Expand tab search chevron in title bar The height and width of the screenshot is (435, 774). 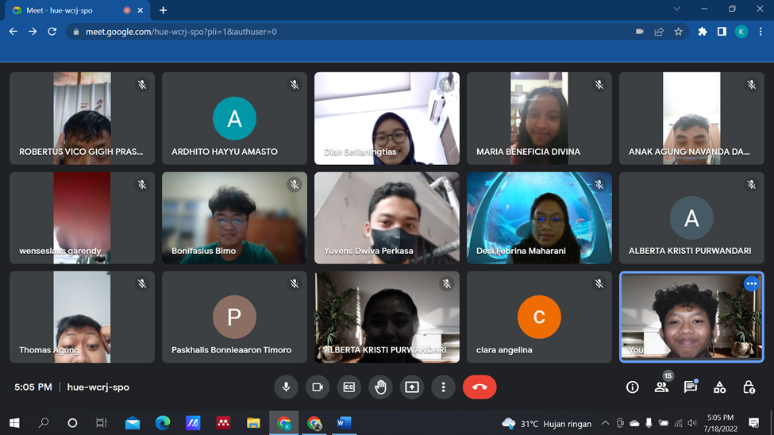pyautogui.click(x=677, y=9)
